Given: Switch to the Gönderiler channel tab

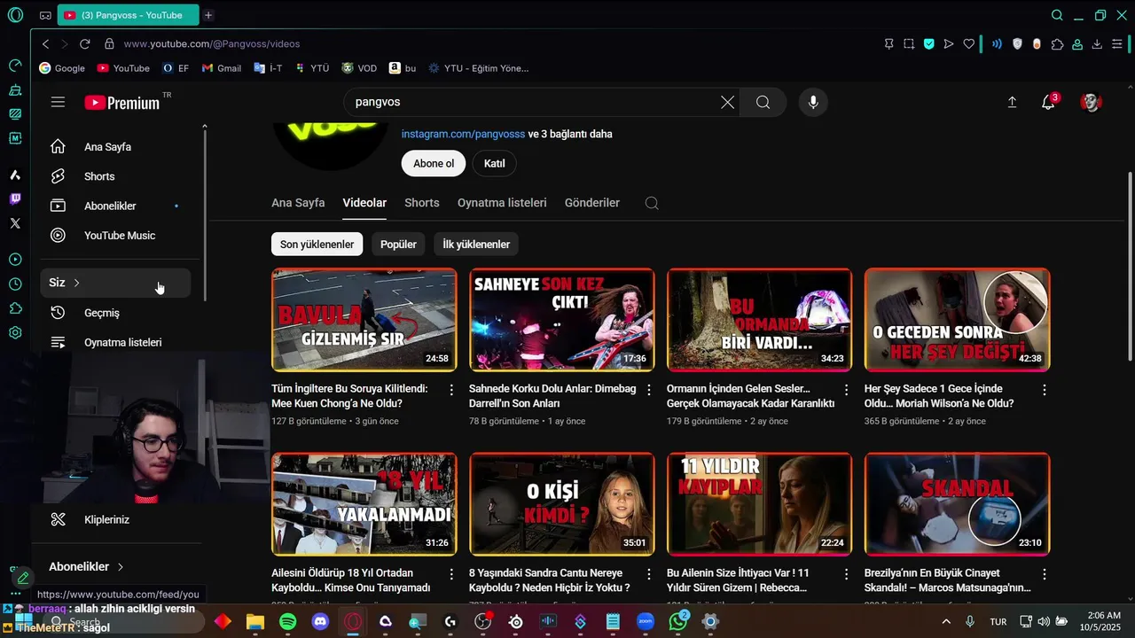Looking at the screenshot, I should click(592, 203).
